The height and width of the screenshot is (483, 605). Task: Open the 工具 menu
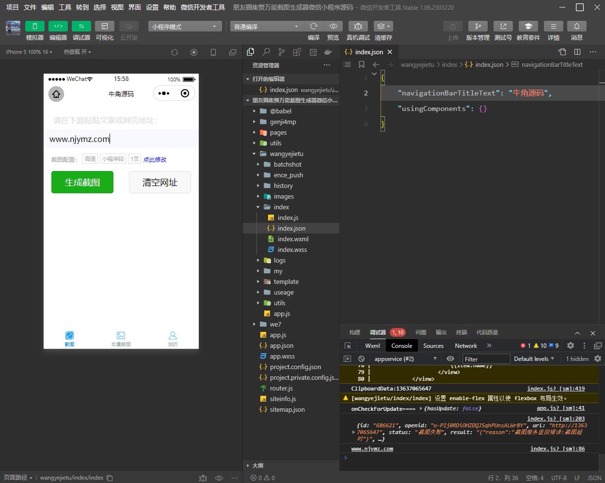pyautogui.click(x=65, y=7)
